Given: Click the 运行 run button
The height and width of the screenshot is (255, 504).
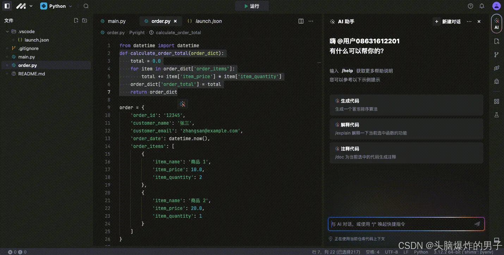Looking at the screenshot, I should coord(252,6).
